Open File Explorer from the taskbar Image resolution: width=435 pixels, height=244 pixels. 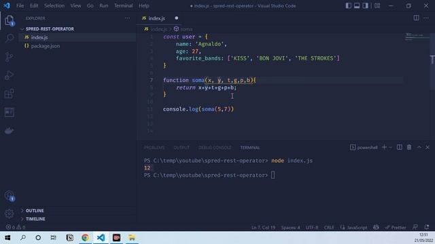(132, 238)
